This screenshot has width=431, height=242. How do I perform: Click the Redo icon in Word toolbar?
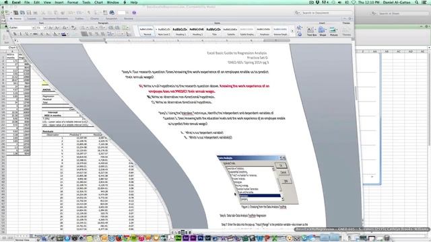[x=79, y=13]
